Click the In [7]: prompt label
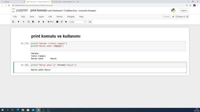 pos(25,44)
